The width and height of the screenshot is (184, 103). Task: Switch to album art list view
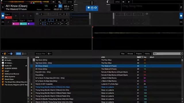[x=25, y=54]
